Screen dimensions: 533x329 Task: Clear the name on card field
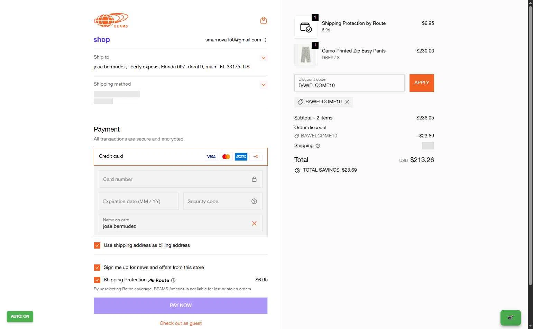(254, 223)
